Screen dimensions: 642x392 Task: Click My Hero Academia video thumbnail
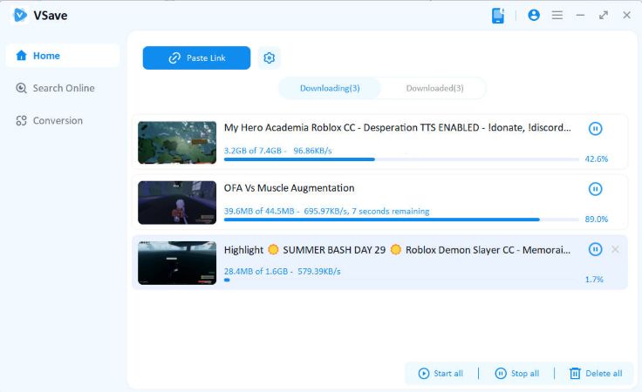pos(177,143)
